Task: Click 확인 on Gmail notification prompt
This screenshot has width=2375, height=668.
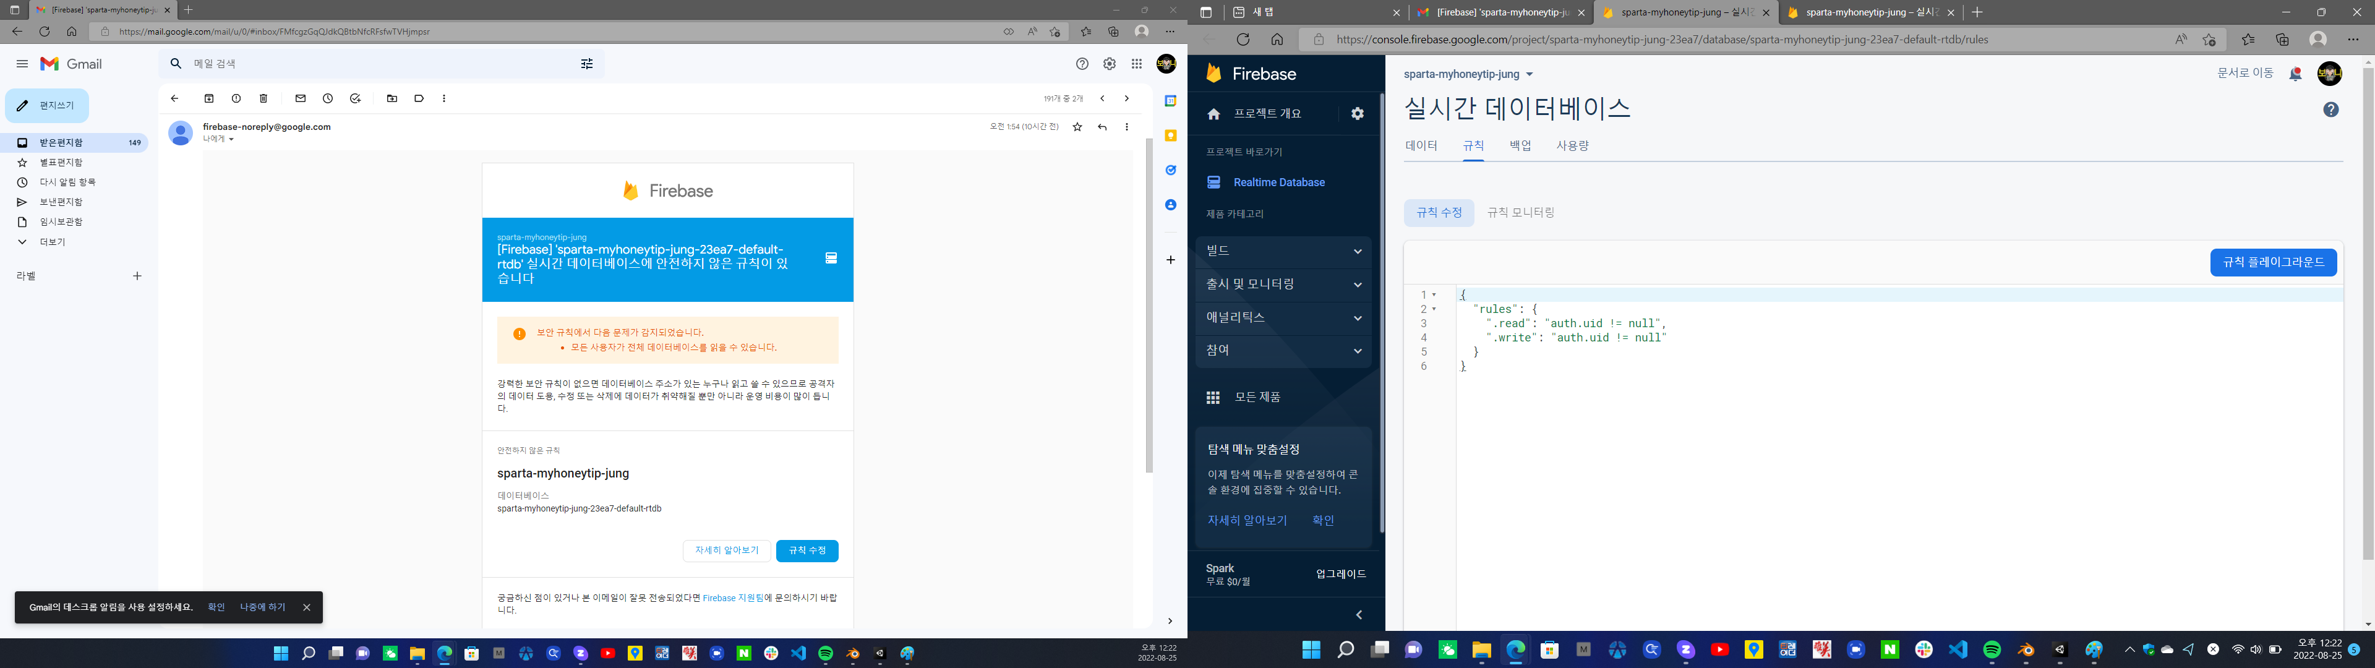Action: (216, 607)
